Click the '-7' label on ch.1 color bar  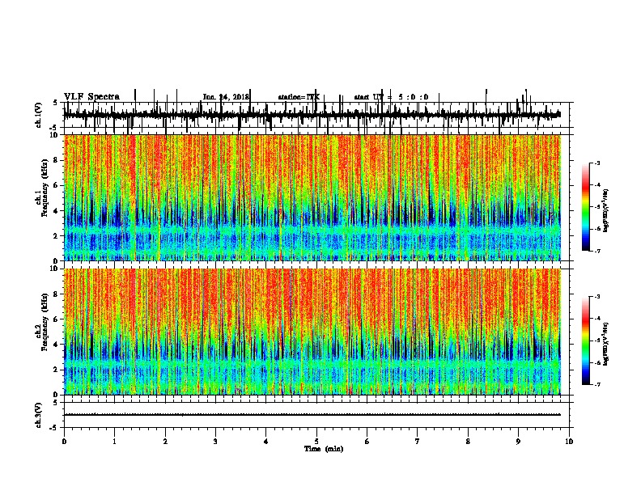point(597,251)
